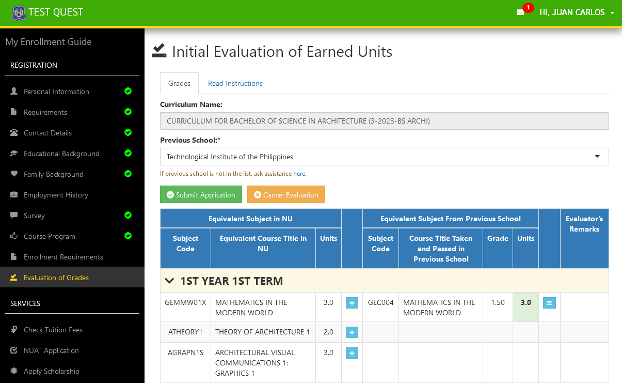Open Enrollment Requirements in sidebar
This screenshot has width=622, height=383.
[x=72, y=257]
